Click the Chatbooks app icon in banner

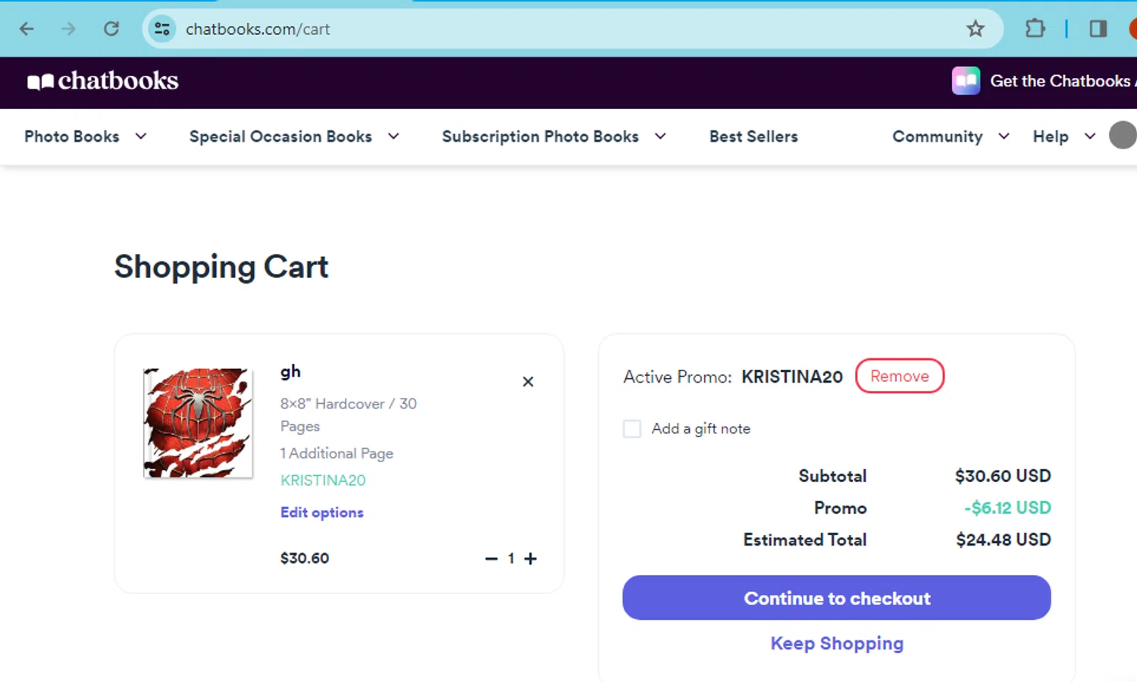tap(966, 81)
